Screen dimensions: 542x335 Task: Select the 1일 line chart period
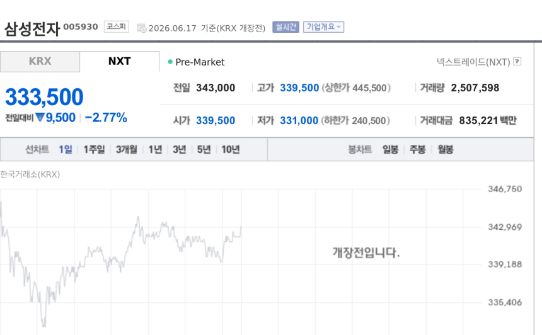tap(66, 149)
